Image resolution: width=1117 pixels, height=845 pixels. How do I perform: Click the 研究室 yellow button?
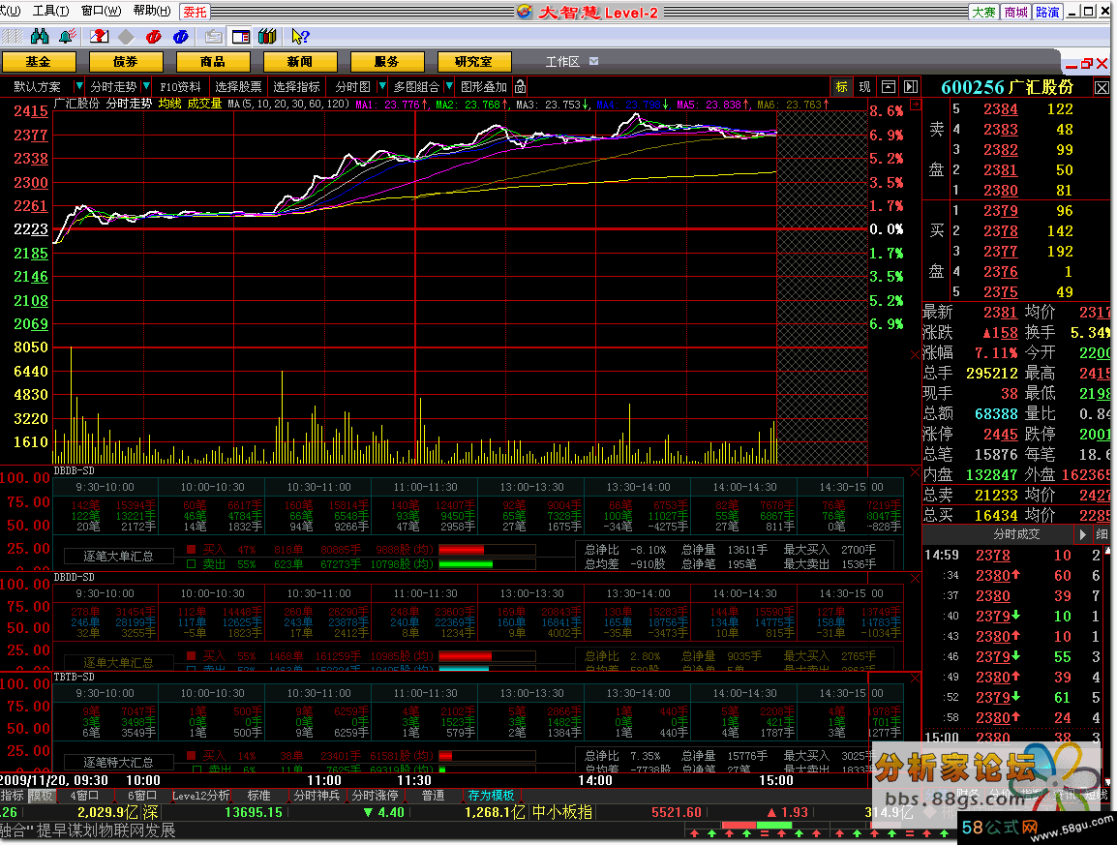473,62
